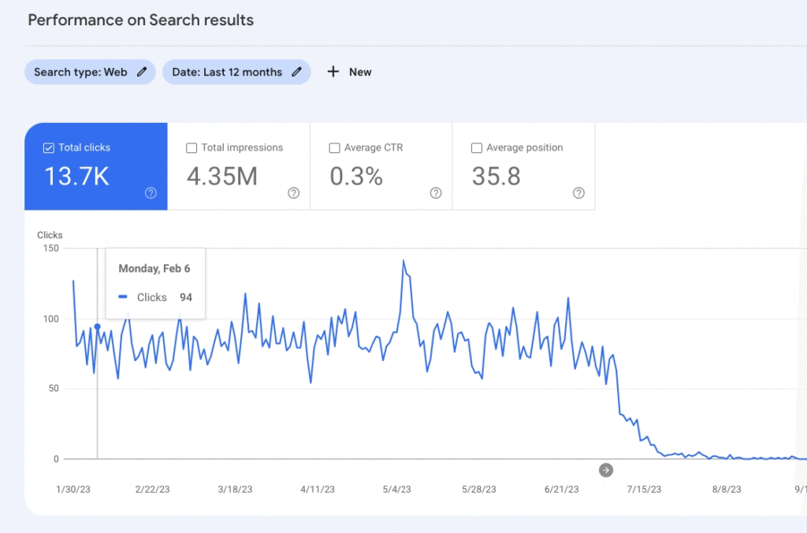This screenshot has width=807, height=533.
Task: Select the 0.3% average CTR metric value
Action: pyautogui.click(x=355, y=177)
